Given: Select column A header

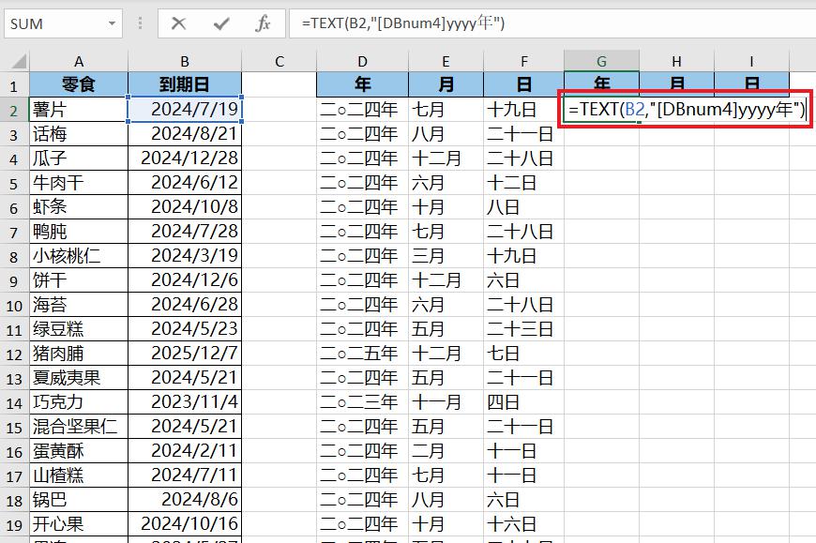Looking at the screenshot, I should pos(79,61).
